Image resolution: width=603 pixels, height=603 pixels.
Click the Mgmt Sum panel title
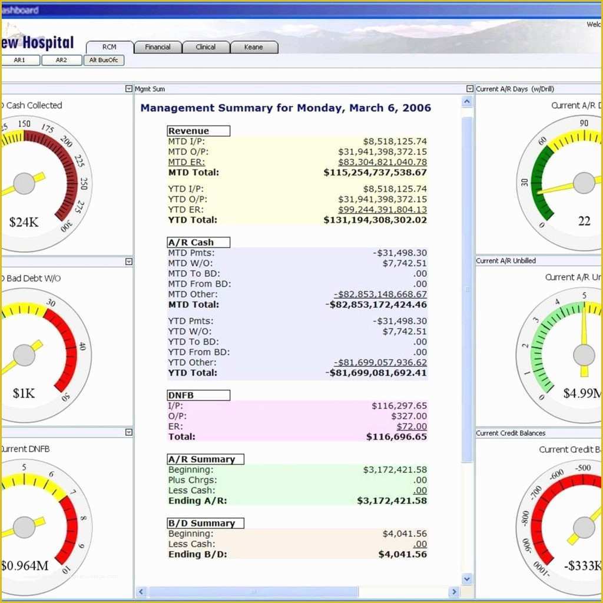click(x=150, y=90)
